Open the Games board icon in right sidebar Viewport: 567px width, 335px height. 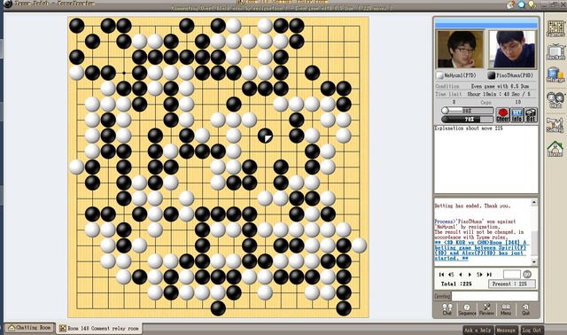tap(555, 28)
